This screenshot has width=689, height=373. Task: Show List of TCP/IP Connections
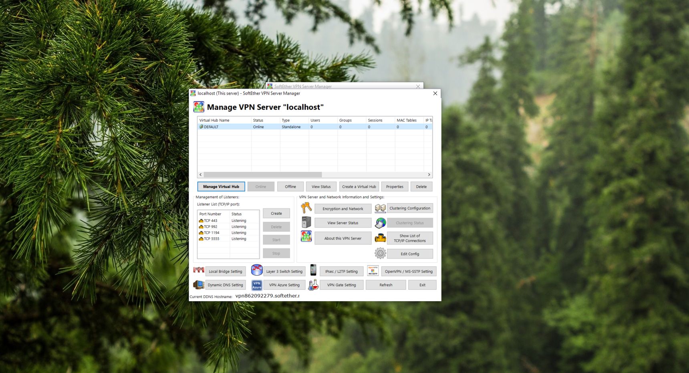(410, 238)
